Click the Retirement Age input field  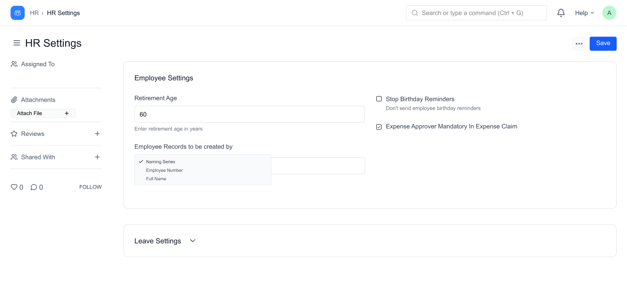pyautogui.click(x=249, y=114)
